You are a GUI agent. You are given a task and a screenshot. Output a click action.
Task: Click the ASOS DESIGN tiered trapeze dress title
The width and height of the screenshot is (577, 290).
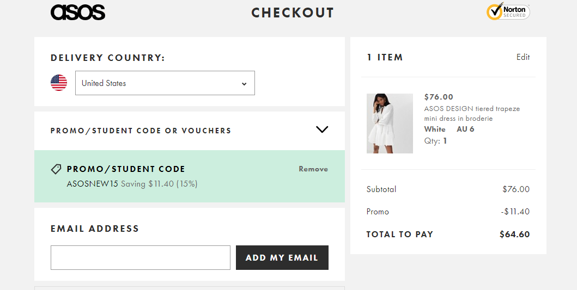pos(472,113)
